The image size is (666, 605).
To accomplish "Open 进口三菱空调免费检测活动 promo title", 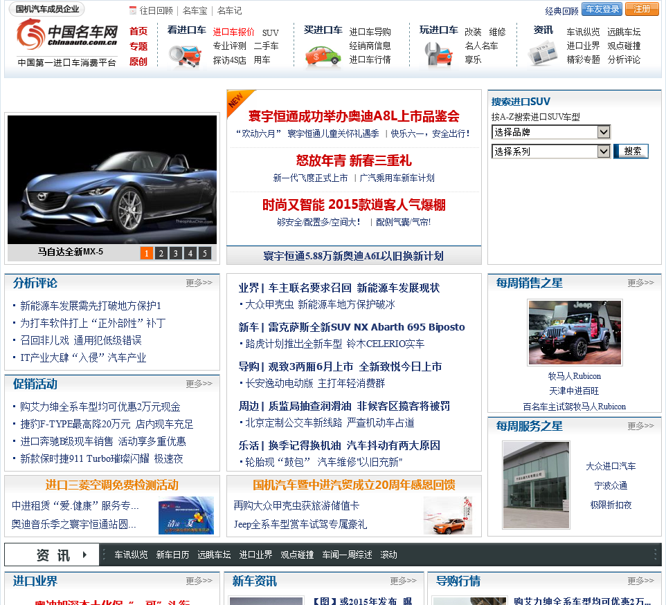I will click(x=111, y=485).
